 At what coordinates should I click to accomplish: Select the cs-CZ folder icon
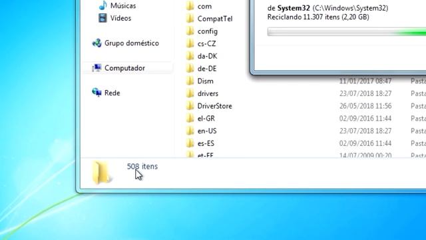(x=190, y=43)
